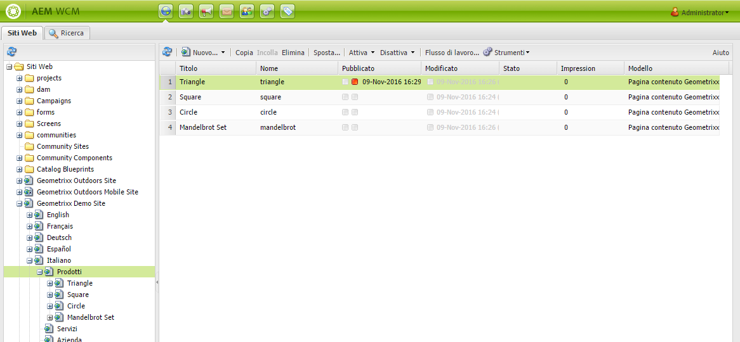
Task: Open the Attiva dropdown menu
Action: pyautogui.click(x=362, y=53)
